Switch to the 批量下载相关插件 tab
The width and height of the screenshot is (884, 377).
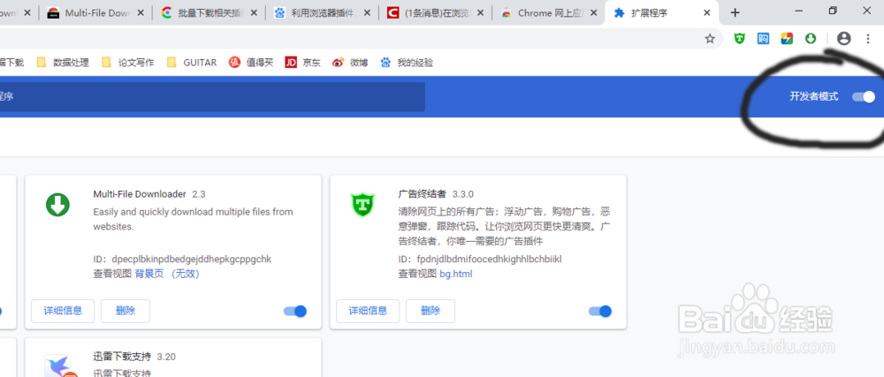(210, 13)
